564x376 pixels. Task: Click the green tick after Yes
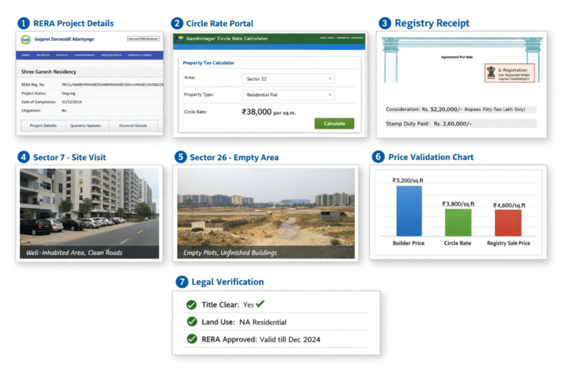coord(260,304)
